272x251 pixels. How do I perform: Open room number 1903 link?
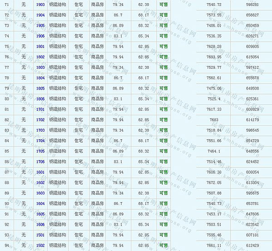[40, 5]
